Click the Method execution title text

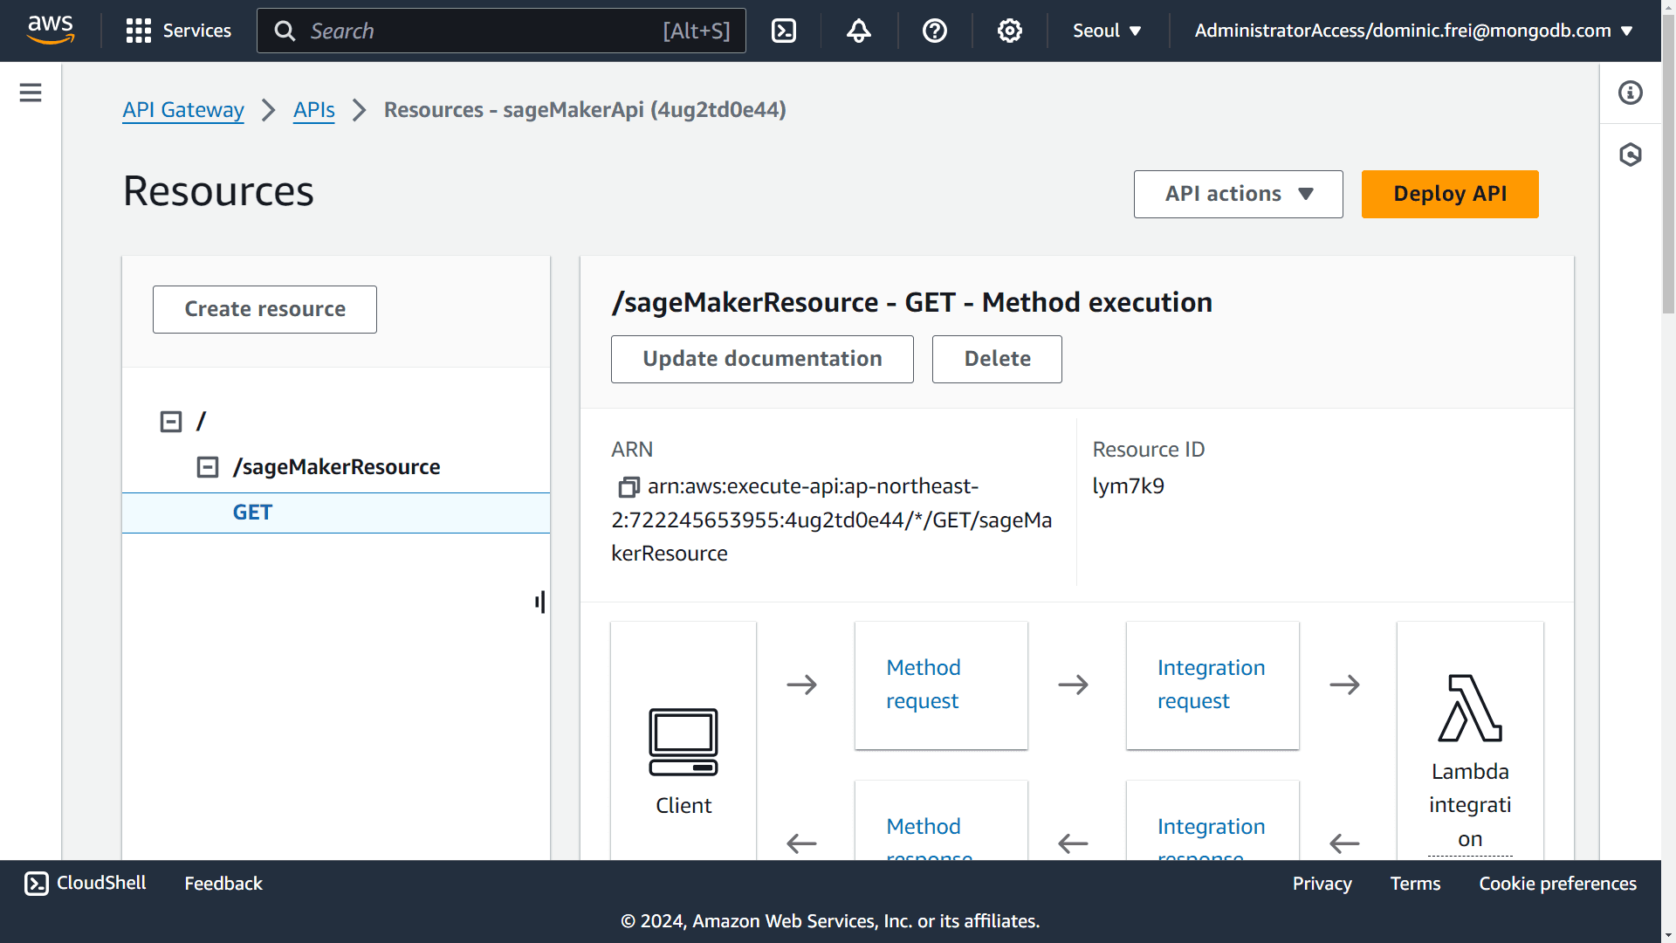click(x=911, y=302)
